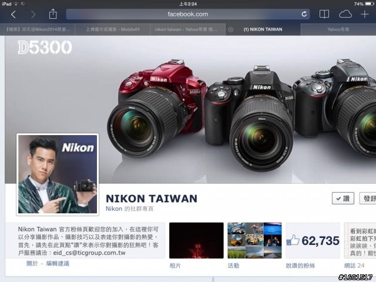
Task: Click the 相片 label
Action: (175, 266)
